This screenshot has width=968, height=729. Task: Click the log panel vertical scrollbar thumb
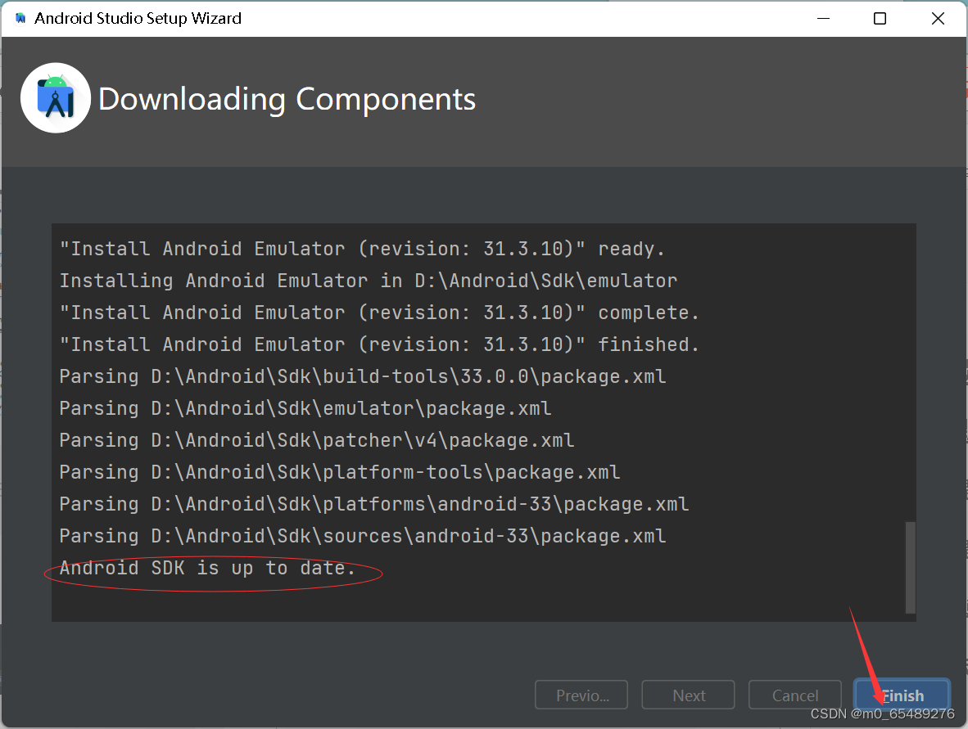click(x=910, y=568)
